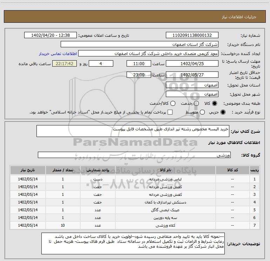Click the buyer notes text area

[x=133, y=243]
